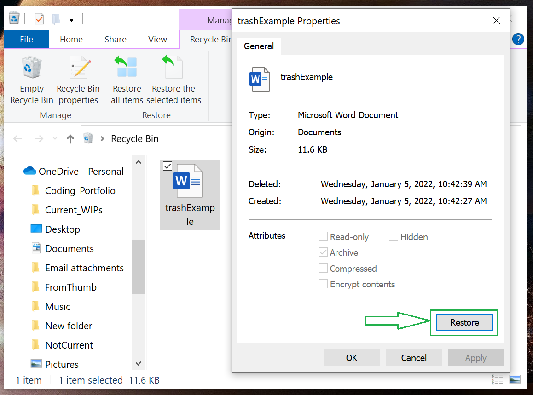Select OneDrive - Personal in navigation pane
The width and height of the screenshot is (533, 395).
[74, 171]
